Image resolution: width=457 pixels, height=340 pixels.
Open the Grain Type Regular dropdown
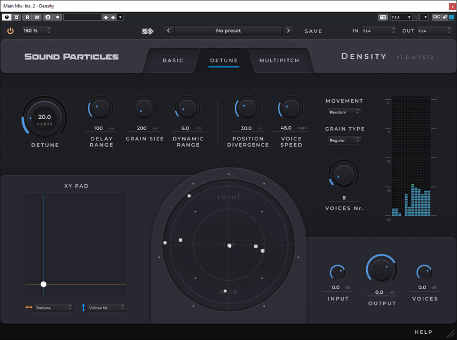point(344,140)
